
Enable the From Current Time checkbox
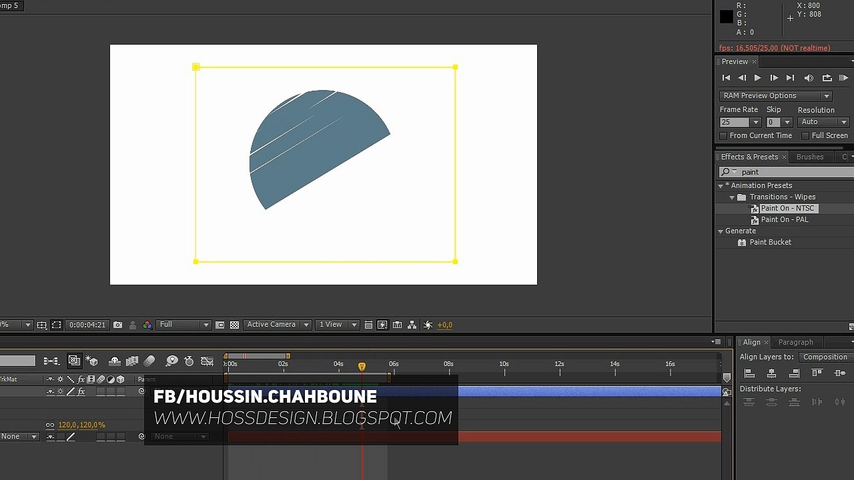(x=723, y=136)
